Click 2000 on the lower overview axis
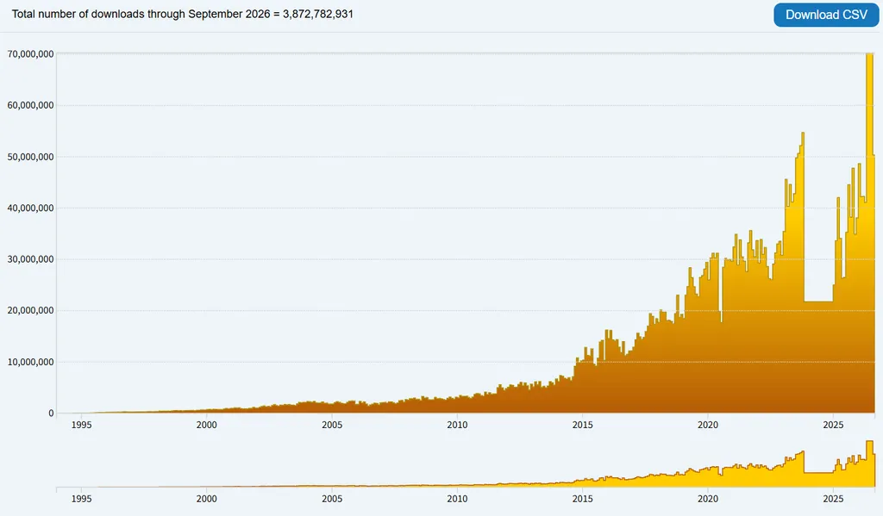883x516 pixels. (x=207, y=499)
